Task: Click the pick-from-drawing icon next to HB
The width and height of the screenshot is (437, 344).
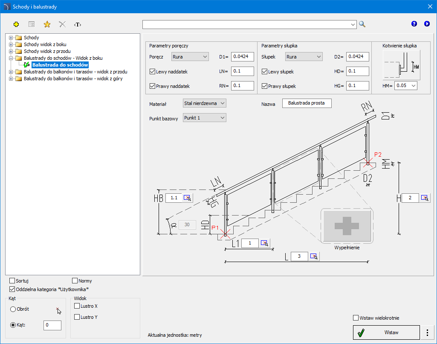Action: point(187,198)
